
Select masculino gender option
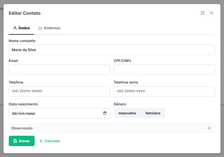pyautogui.click(x=127, y=113)
